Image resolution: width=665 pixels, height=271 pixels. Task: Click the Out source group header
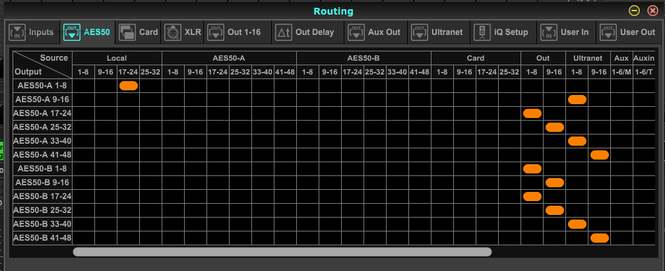click(544, 58)
